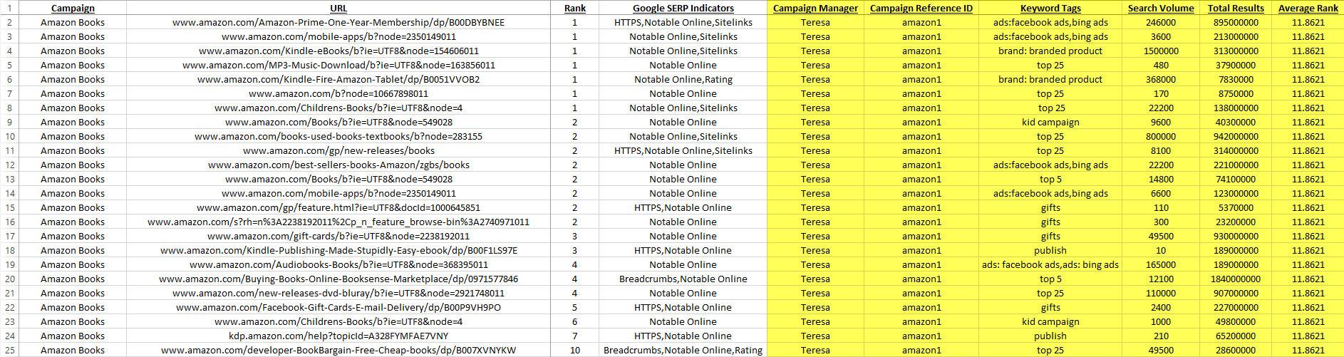Select the Teresa cell in row 2

pos(815,22)
